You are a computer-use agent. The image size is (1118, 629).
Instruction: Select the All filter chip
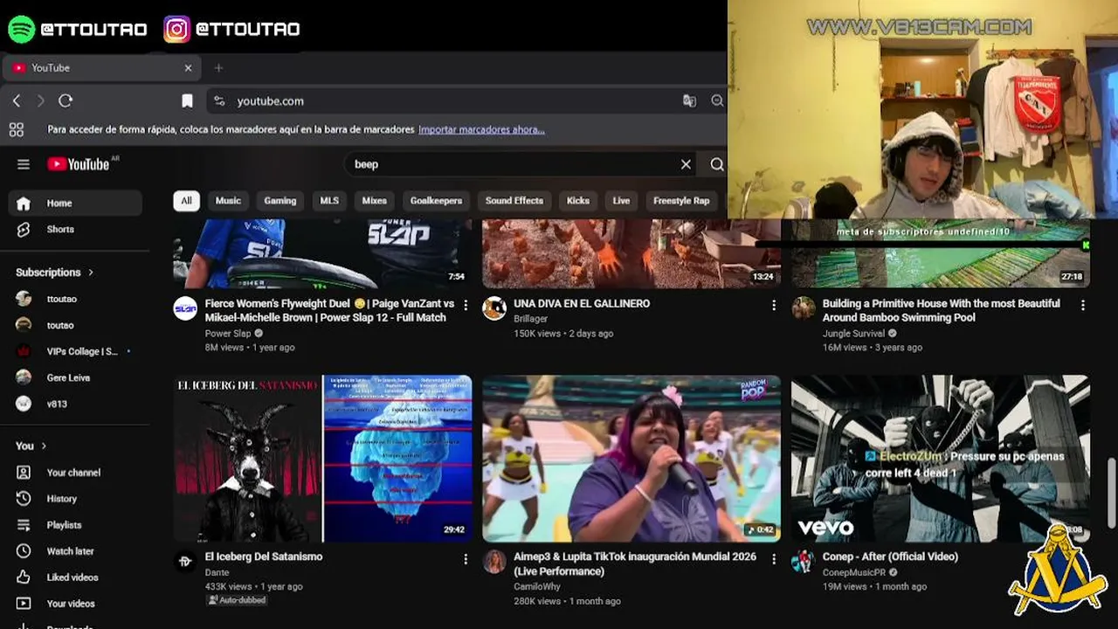186,201
